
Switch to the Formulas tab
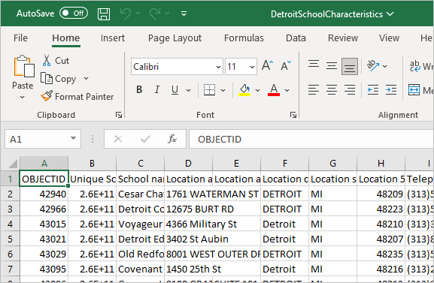tap(244, 38)
